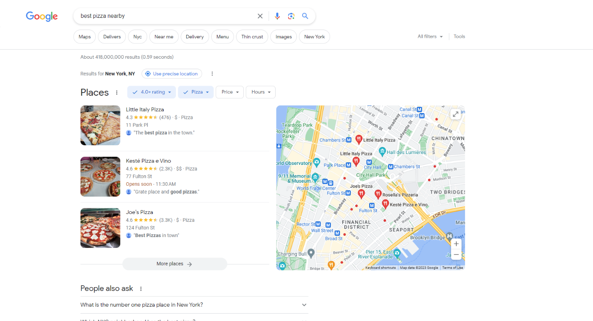The image size is (593, 321).
Task: Zoom out on the map
Action: point(456,254)
